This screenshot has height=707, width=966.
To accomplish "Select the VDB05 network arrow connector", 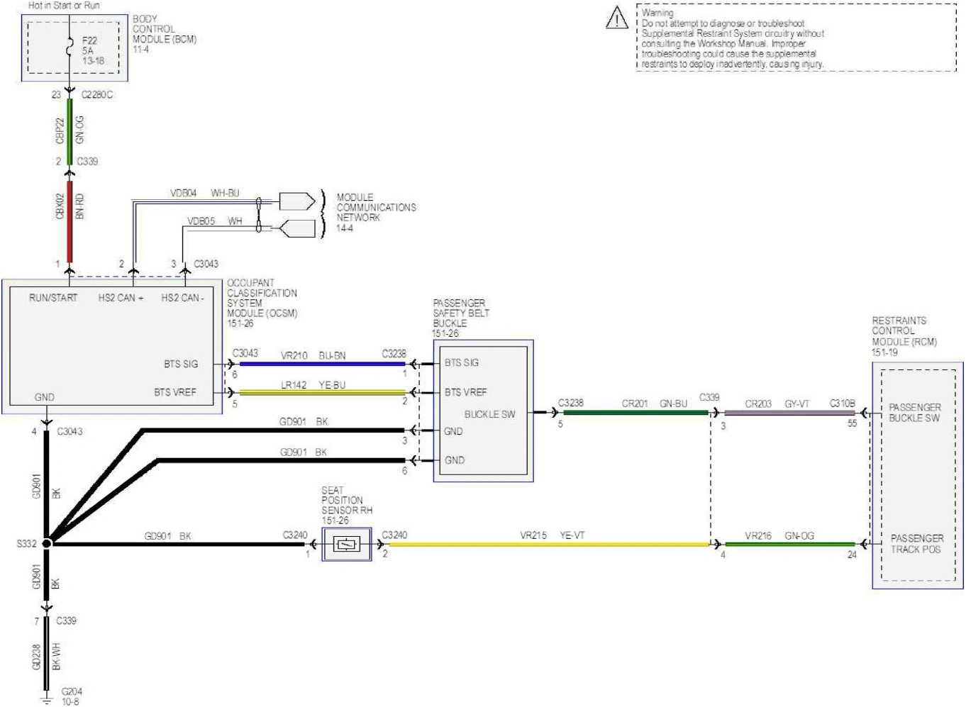I will 296,228.
